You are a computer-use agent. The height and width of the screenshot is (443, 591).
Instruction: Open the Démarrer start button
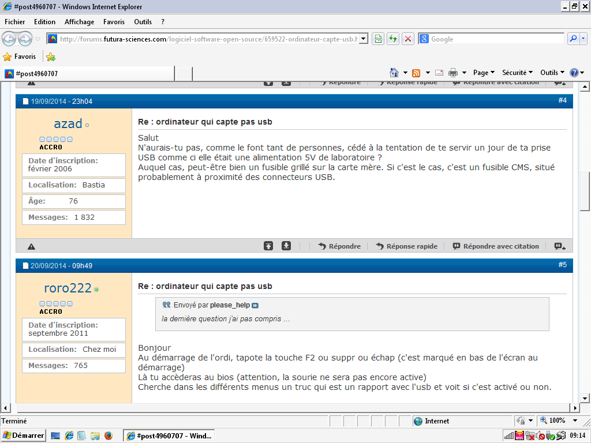tap(23, 436)
